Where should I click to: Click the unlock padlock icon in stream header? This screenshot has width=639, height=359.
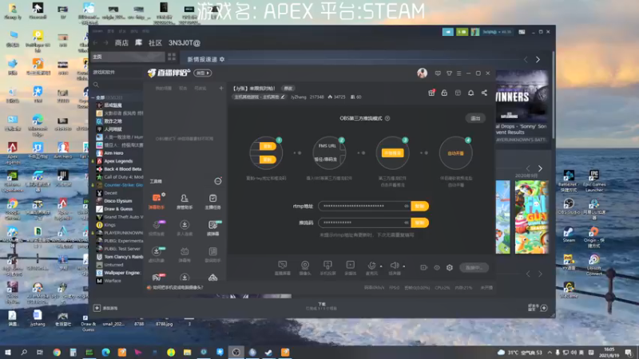click(444, 93)
